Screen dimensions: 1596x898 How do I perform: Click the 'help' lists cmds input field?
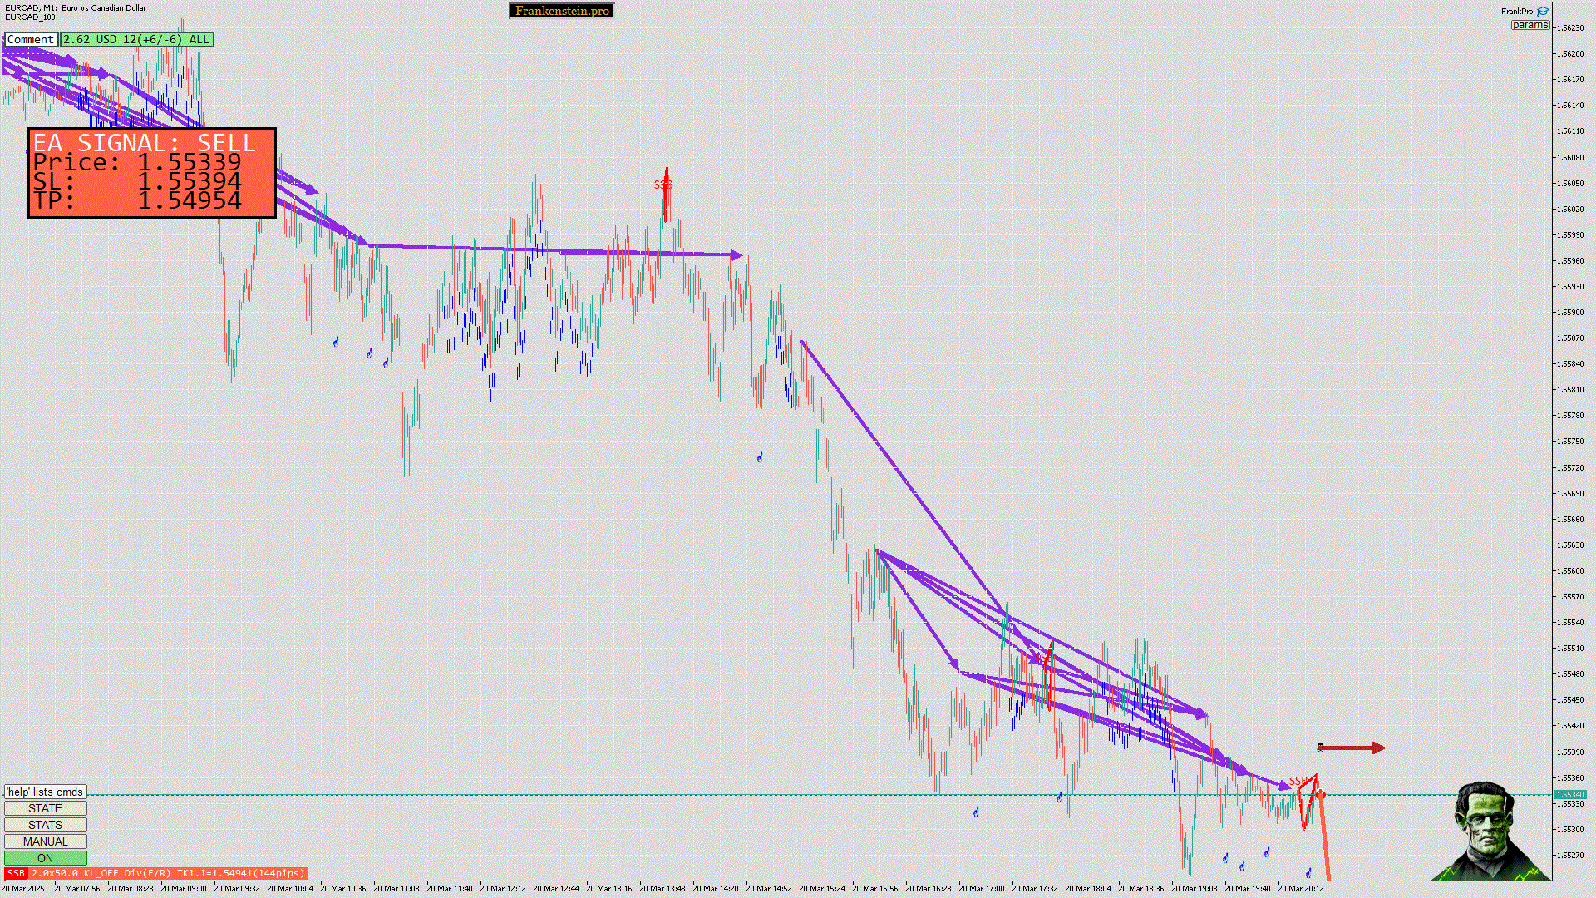[x=45, y=792]
